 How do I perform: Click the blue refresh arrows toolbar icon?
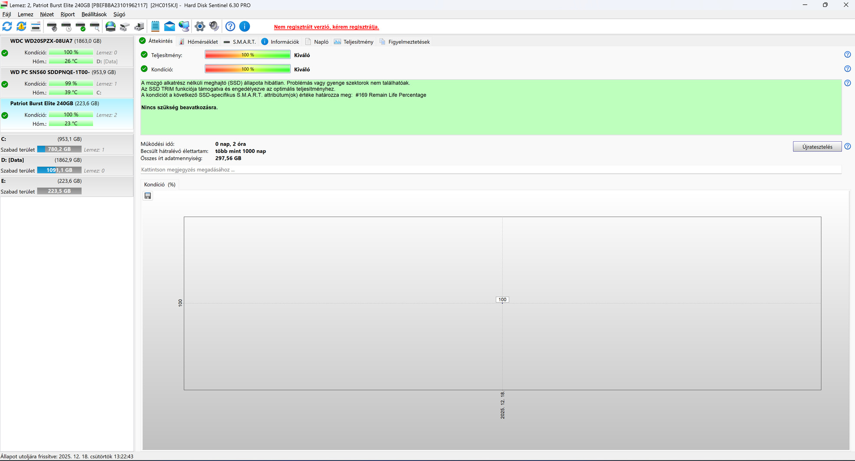click(x=7, y=26)
